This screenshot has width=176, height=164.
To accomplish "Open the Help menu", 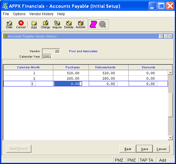I will (61, 14).
